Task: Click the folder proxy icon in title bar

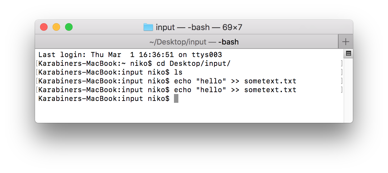Action: pos(148,27)
